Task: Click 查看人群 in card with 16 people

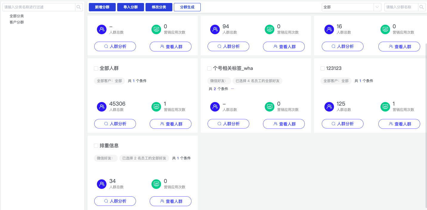Action: click(399, 46)
